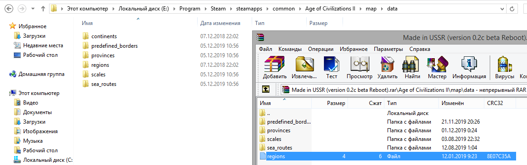Click the Извлечь (Extract) toolbar icon
The image size is (527, 165).
coord(304,68)
